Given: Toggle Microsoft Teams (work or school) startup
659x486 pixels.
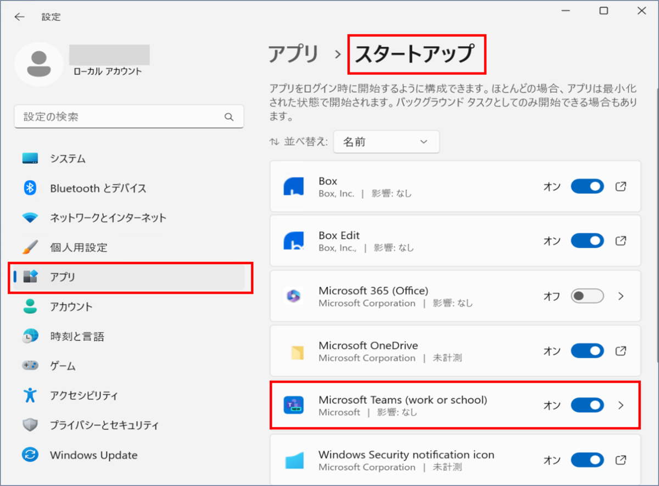Looking at the screenshot, I should click(x=587, y=405).
